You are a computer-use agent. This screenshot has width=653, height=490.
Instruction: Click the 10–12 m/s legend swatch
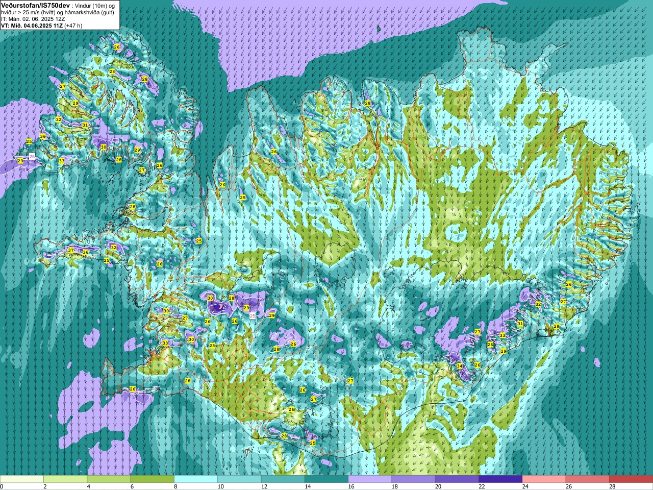(239, 479)
